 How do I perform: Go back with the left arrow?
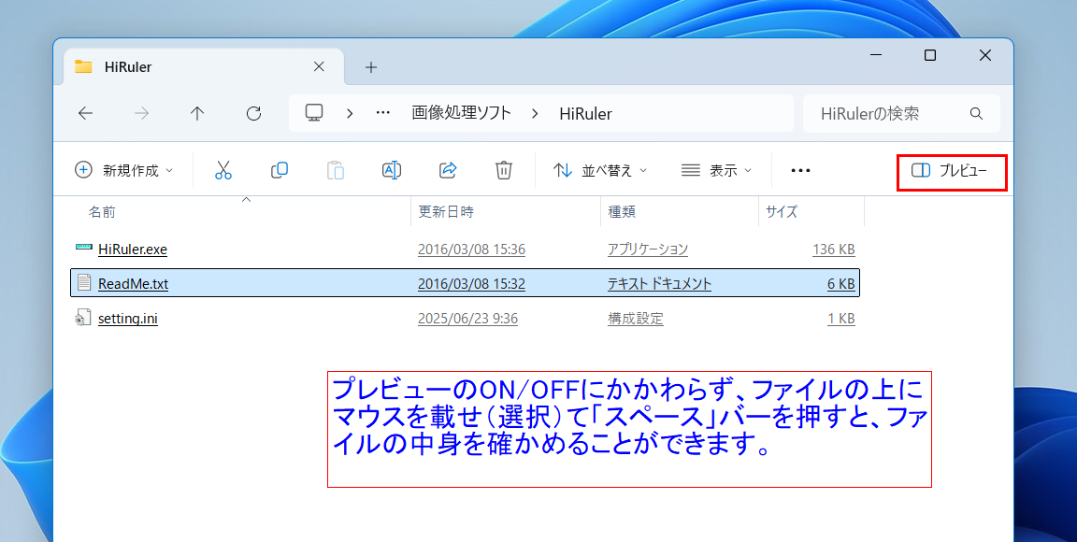(85, 113)
